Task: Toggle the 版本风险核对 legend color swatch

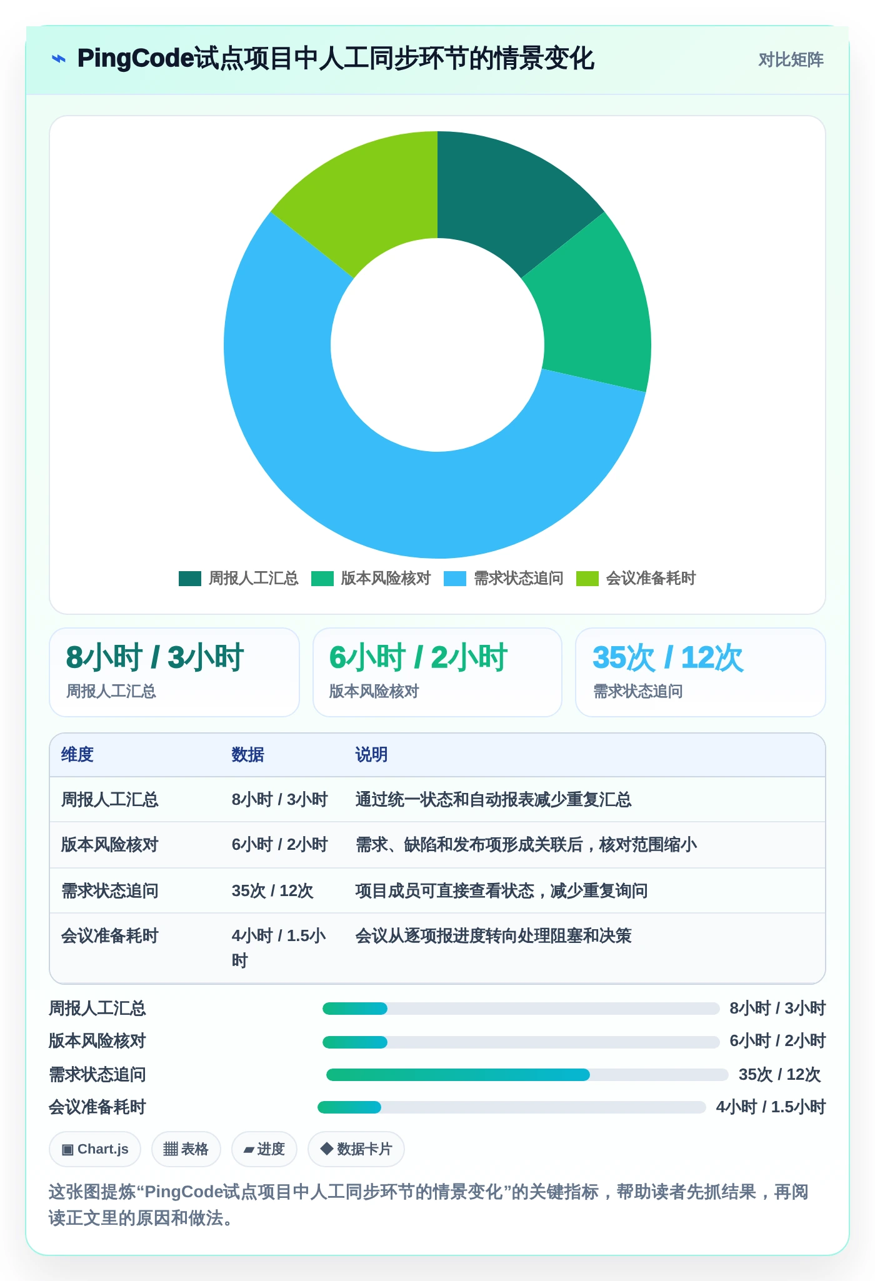Action: (322, 579)
